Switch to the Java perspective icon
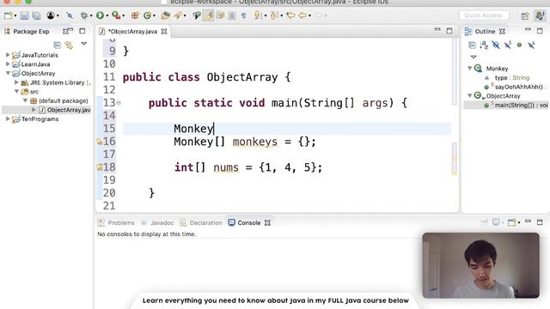Screen dimensions: 550x309 click(540, 15)
